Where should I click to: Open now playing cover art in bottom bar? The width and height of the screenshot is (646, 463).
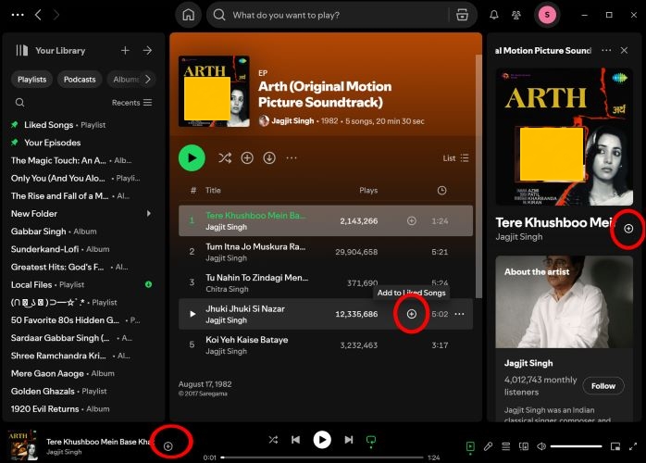click(x=23, y=444)
